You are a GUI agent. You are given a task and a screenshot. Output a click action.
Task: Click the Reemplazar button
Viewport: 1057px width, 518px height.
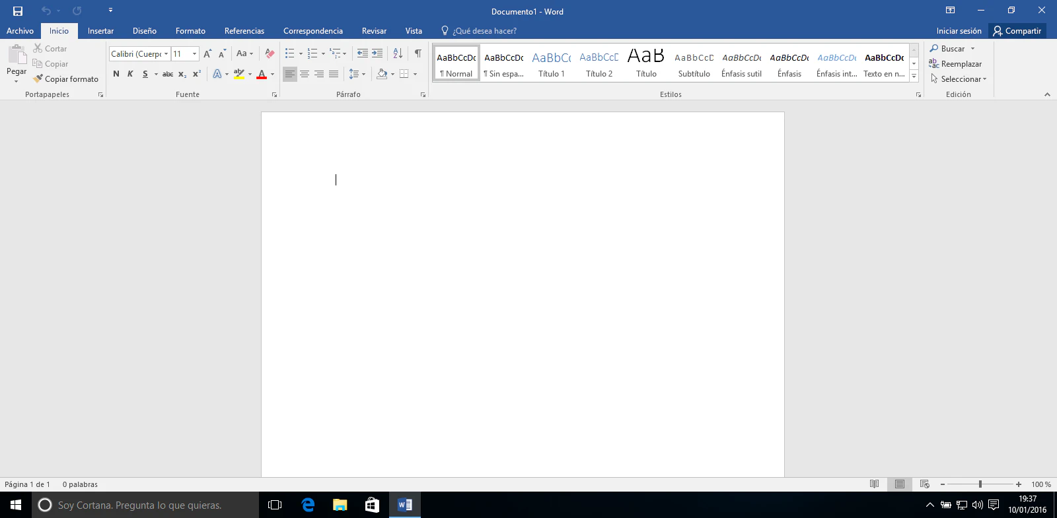pyautogui.click(x=955, y=64)
